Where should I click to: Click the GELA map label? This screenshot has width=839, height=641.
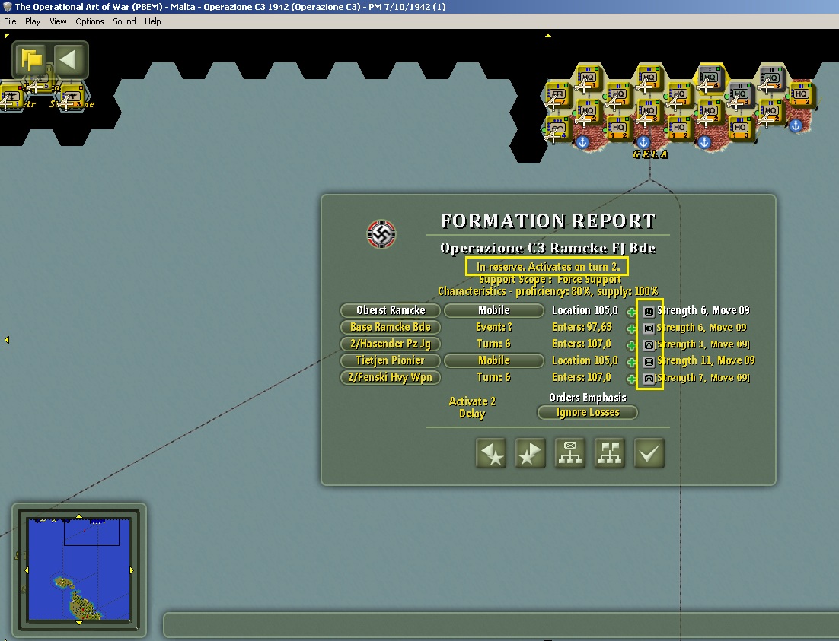click(x=650, y=154)
